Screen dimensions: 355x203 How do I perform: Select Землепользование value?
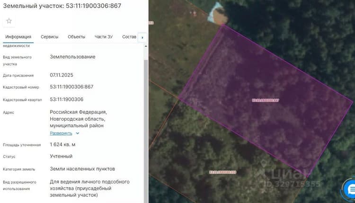tap(73, 57)
